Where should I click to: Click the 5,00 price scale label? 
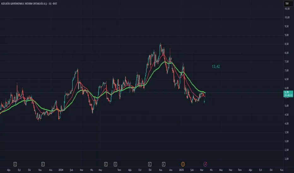pyautogui.click(x=287, y=106)
